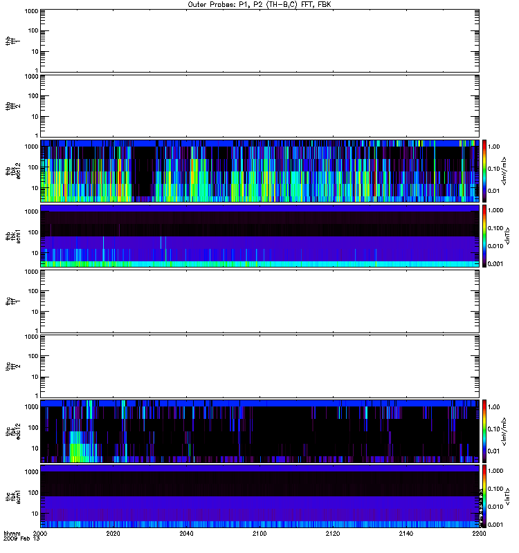The width and height of the screenshot is (519, 553).
Task: Click the 2200 time axis label
Action: click(x=477, y=534)
